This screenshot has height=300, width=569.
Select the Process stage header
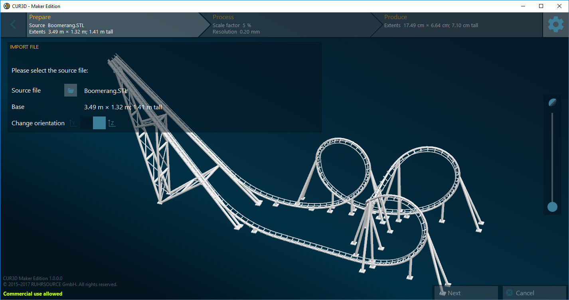[223, 17]
